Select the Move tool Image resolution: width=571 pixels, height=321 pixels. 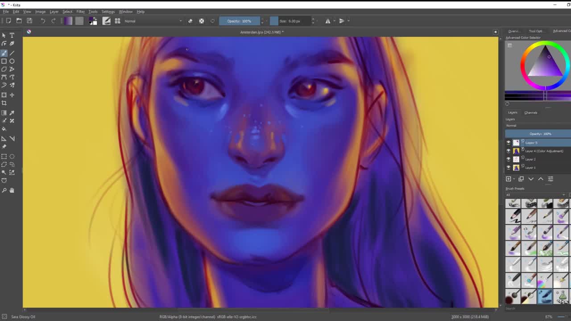12,95
